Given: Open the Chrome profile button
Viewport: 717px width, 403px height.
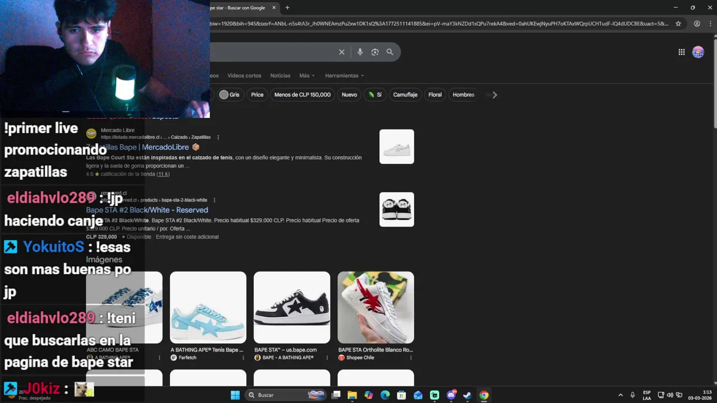Looking at the screenshot, I should pyautogui.click(x=697, y=24).
